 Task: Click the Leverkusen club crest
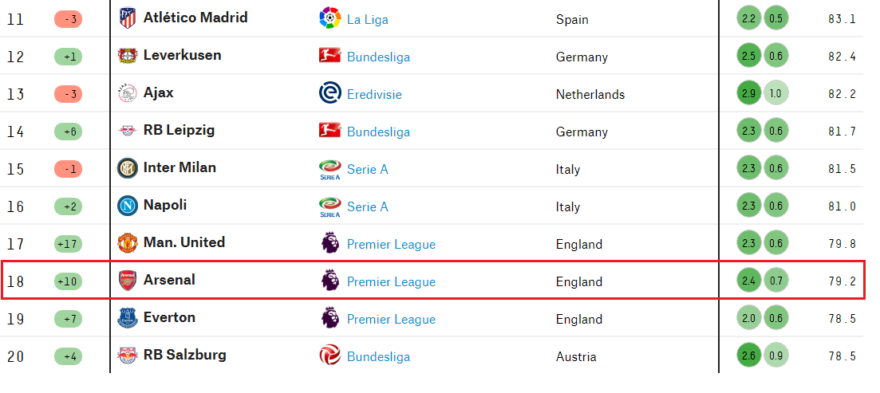[x=128, y=56]
